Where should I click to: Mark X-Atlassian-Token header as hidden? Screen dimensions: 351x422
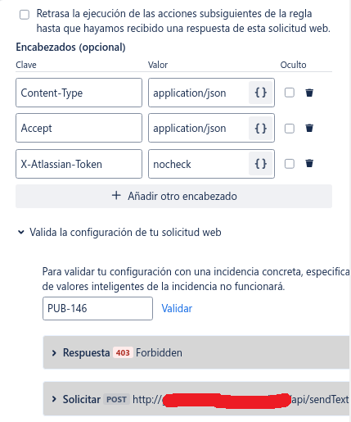(290, 164)
